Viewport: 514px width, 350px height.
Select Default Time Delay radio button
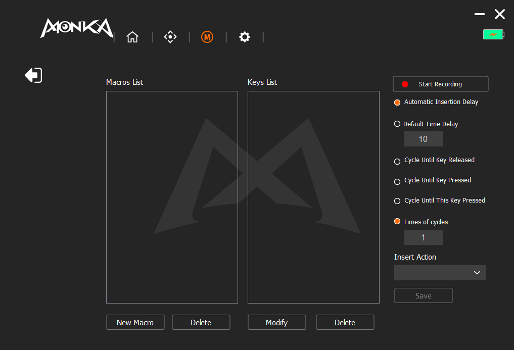(x=397, y=124)
